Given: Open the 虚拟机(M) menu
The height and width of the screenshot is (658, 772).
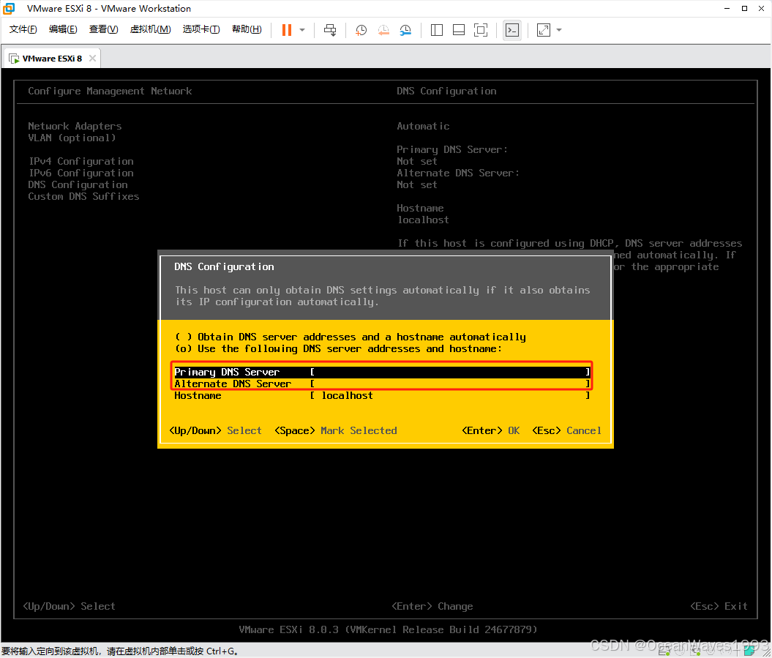Looking at the screenshot, I should tap(150, 29).
